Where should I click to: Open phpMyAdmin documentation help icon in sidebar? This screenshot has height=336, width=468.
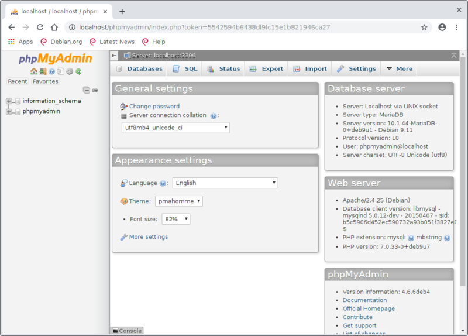[52, 71]
